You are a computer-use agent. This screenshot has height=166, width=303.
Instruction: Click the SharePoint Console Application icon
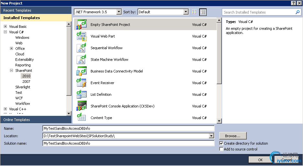click(81, 106)
